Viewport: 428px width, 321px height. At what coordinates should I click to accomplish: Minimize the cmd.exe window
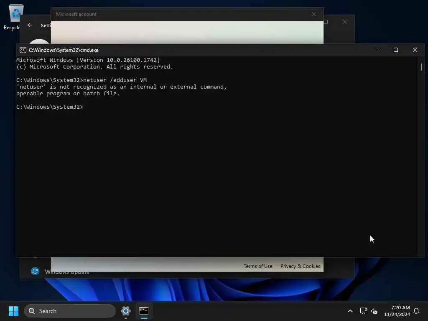[377, 50]
